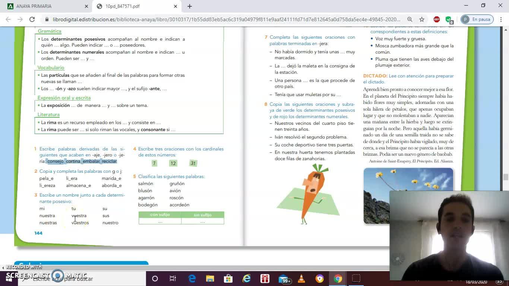Open Cortana circle on taskbar
Screen dimensions: 509x286
(x=155, y=279)
